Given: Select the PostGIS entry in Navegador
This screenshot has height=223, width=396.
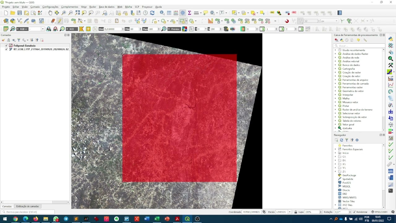Looking at the screenshot, I should tap(346, 183).
